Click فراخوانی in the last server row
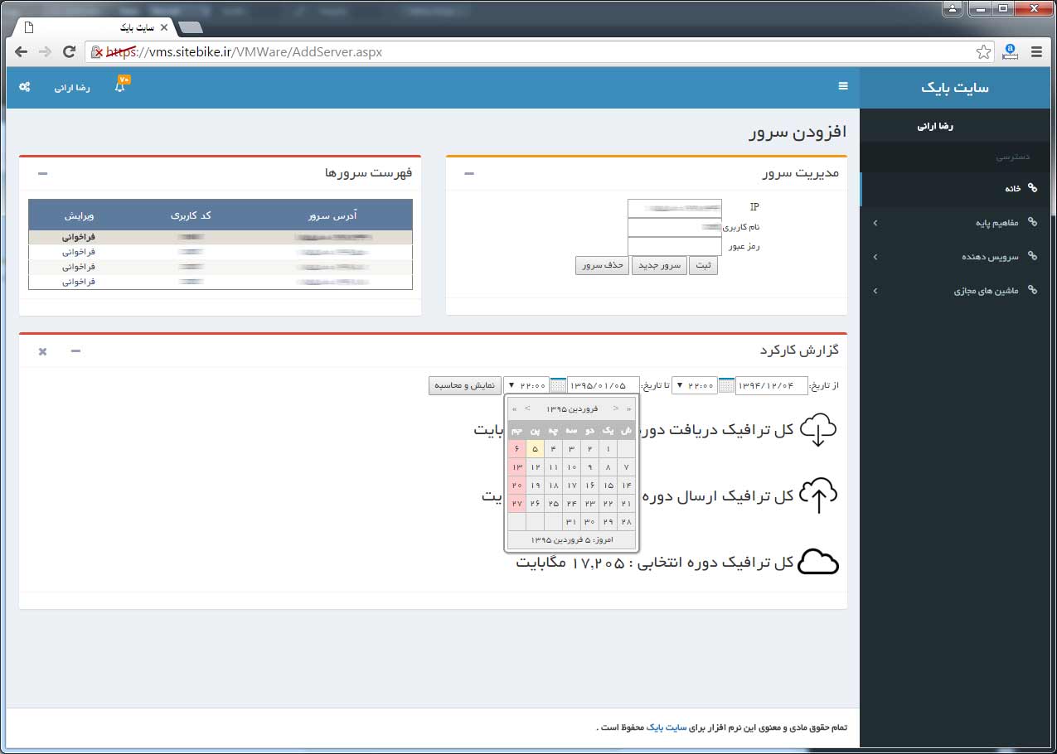Image resolution: width=1057 pixels, height=754 pixels. [x=80, y=282]
